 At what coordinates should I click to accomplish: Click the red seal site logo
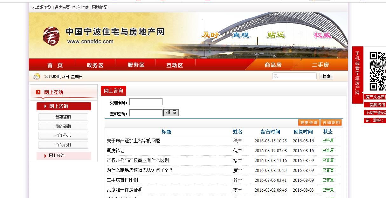51,36
